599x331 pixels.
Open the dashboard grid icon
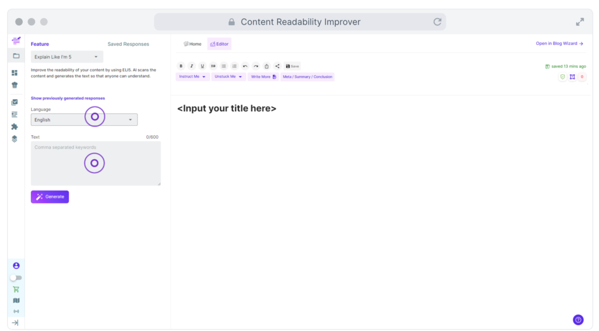[15, 73]
